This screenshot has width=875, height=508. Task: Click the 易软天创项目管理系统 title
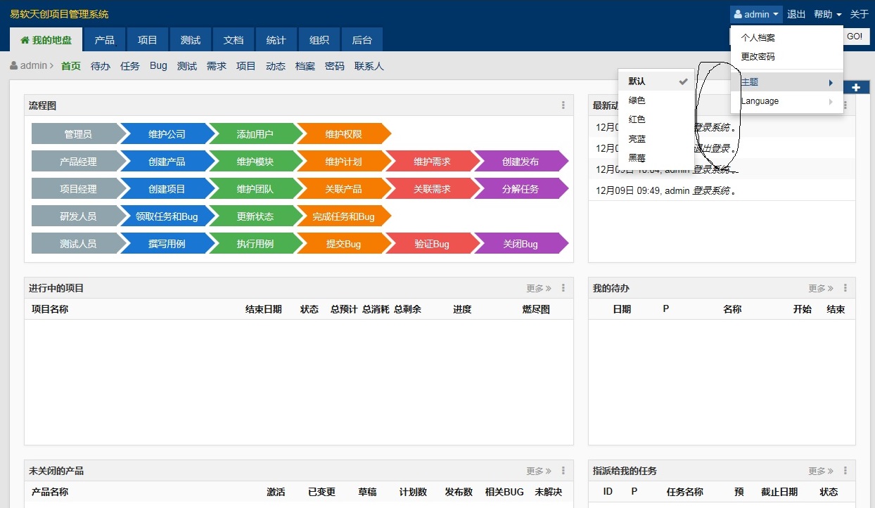[59, 14]
